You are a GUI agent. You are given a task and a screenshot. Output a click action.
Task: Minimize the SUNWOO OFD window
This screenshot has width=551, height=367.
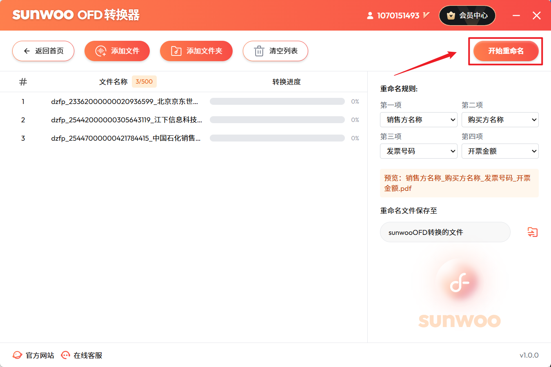(516, 15)
